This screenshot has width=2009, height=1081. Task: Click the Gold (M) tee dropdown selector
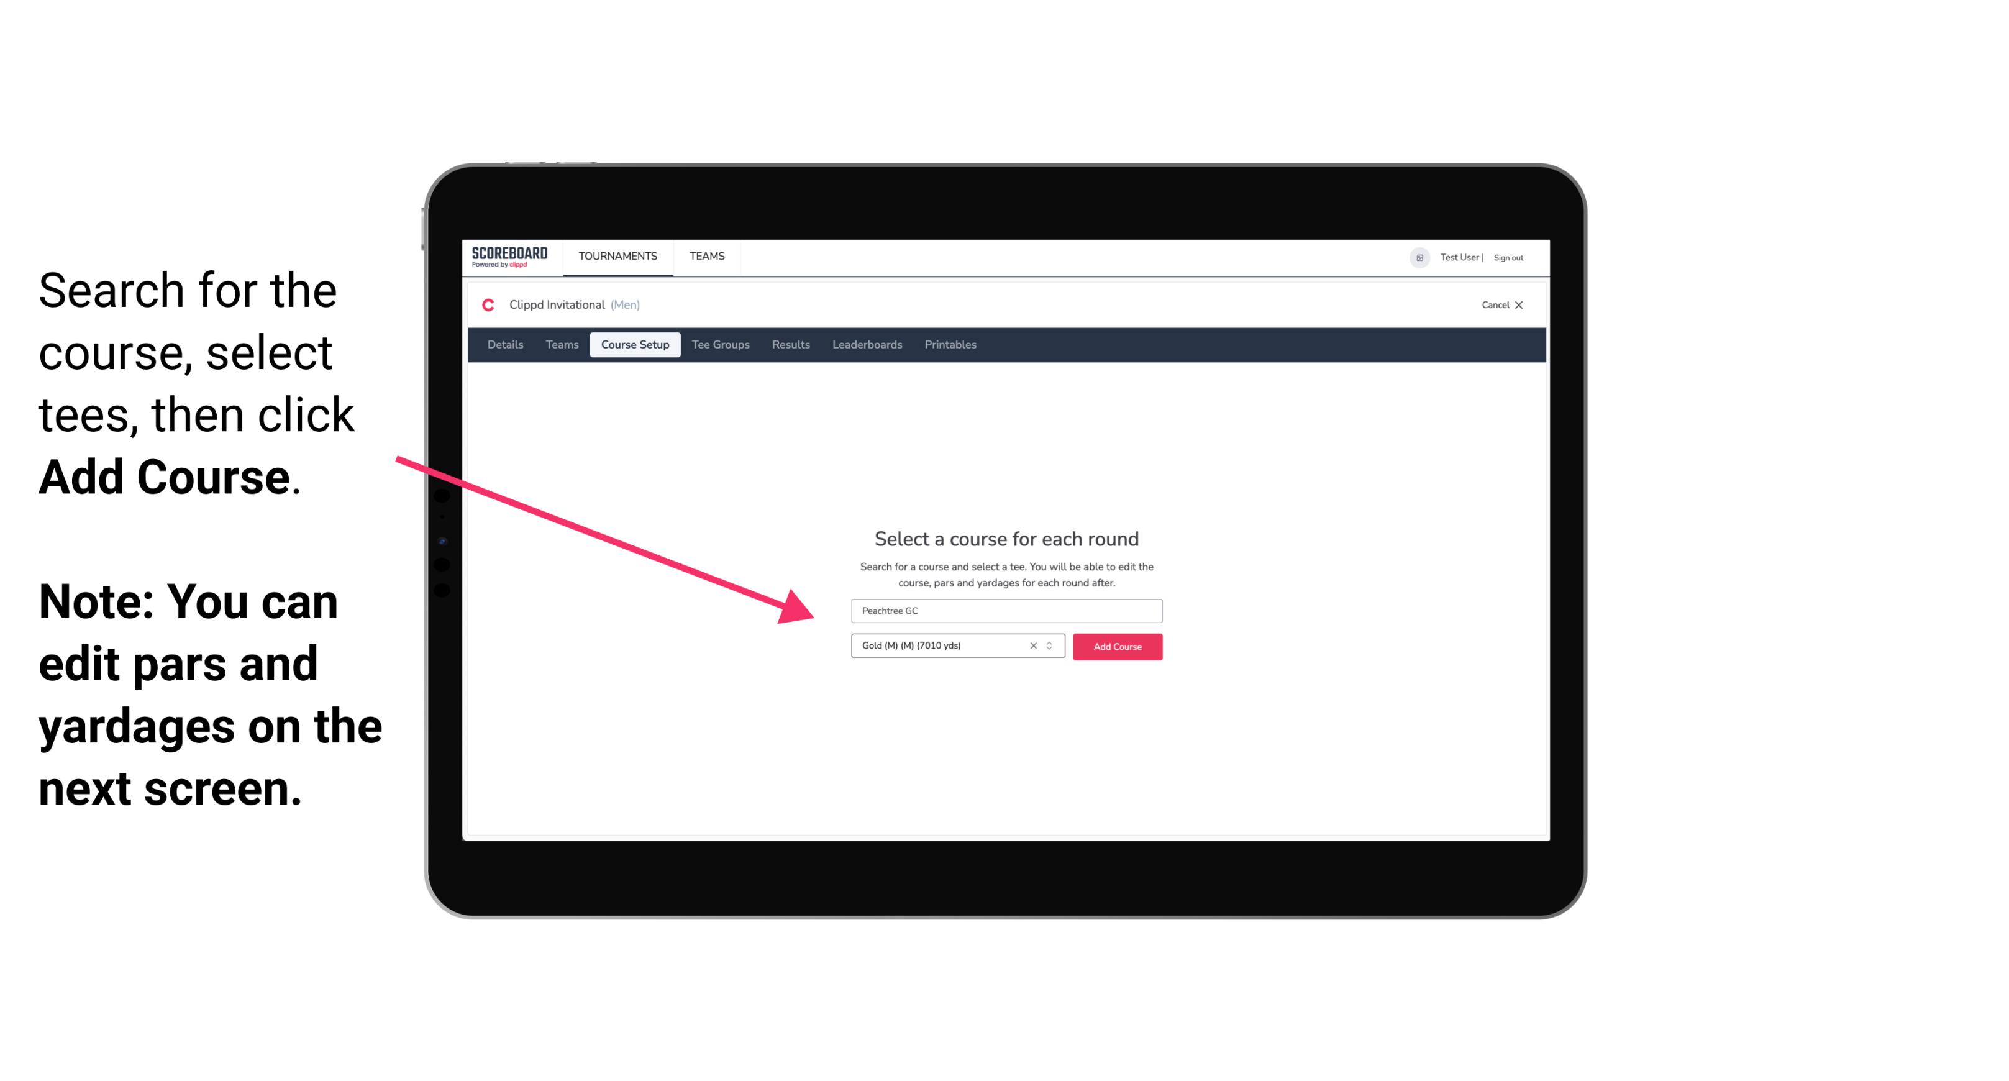pos(951,647)
